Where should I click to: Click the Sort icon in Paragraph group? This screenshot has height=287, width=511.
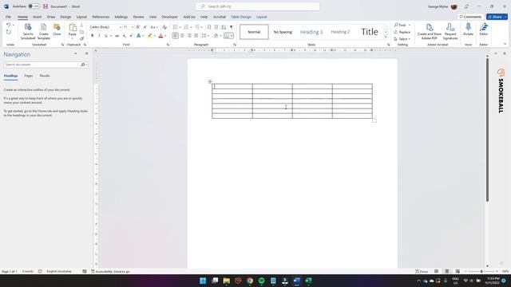point(224,27)
